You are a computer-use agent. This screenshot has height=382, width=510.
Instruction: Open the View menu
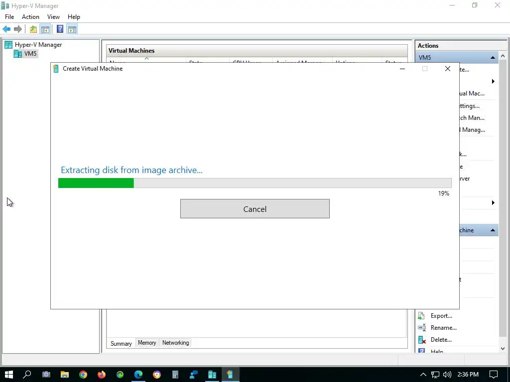click(53, 17)
